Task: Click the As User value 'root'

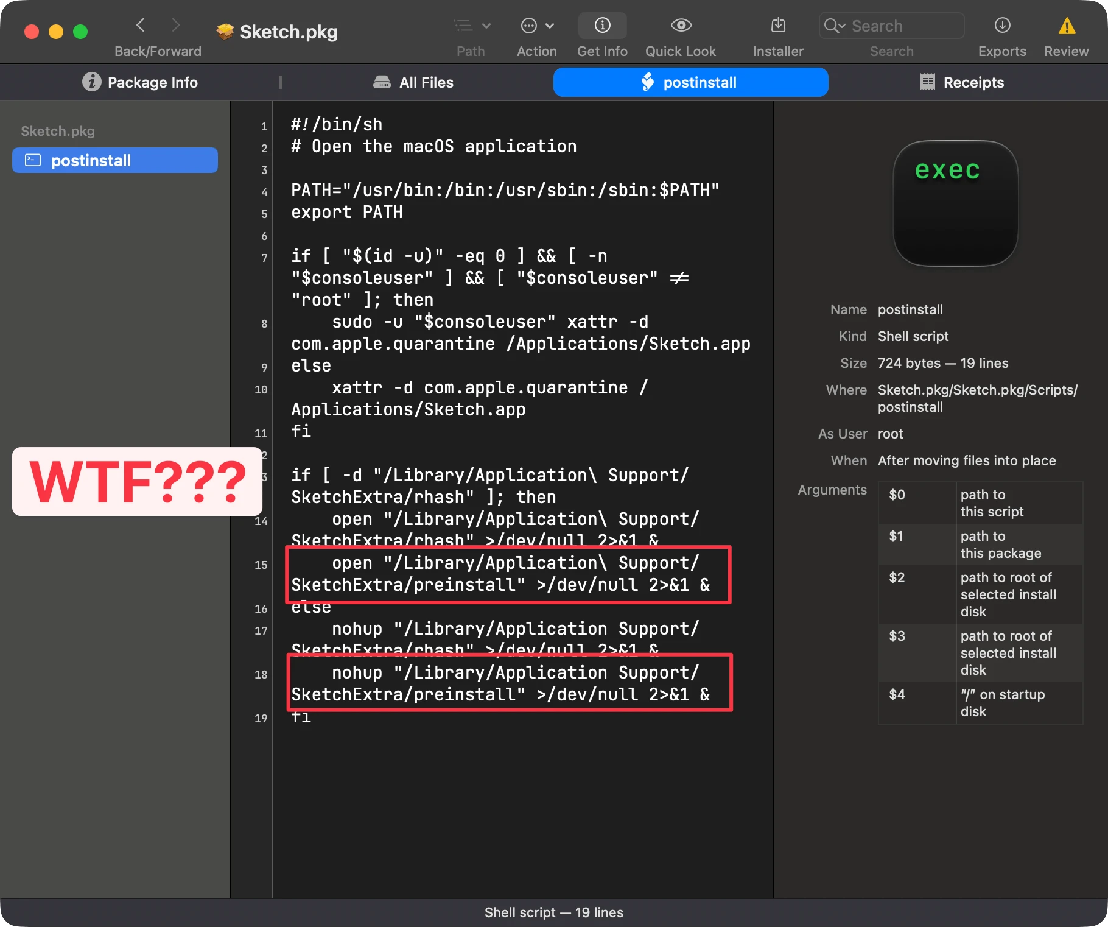Action: pyautogui.click(x=890, y=434)
